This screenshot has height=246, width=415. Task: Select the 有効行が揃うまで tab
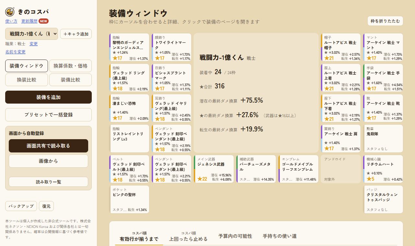139,237
